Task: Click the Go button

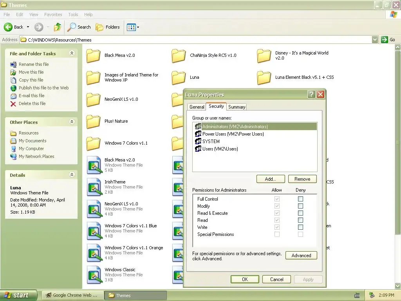Action: tap(388, 40)
